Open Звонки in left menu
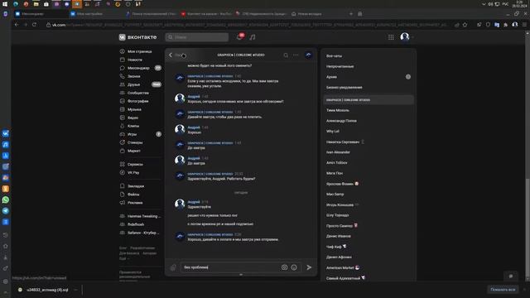This screenshot has width=530, height=298. pos(134,76)
